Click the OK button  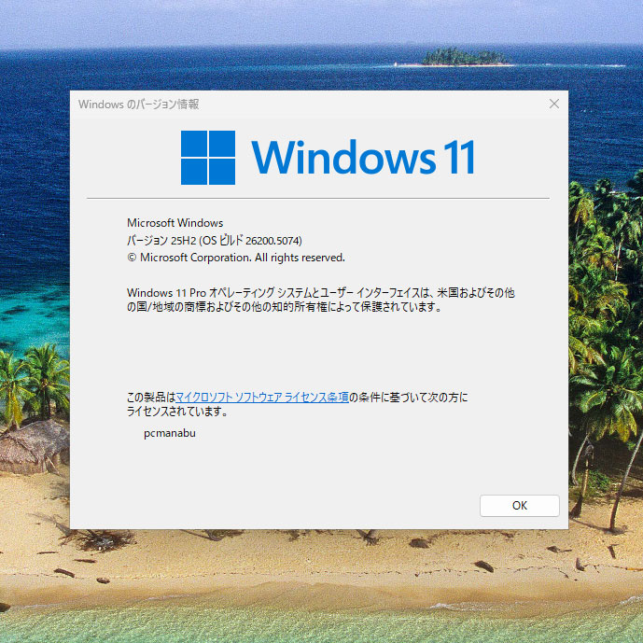tap(519, 505)
